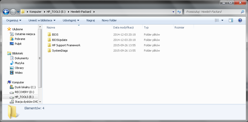Click the 2014-12-03 20:18 date for BIOS

125,35
